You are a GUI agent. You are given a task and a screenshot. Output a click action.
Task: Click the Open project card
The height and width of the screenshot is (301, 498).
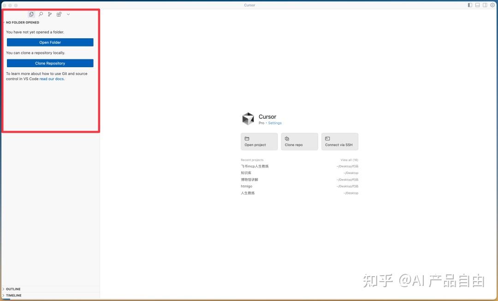click(259, 142)
